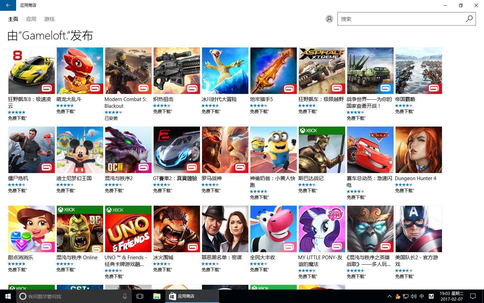This screenshot has width=484, height=303.
Task: Click 已安装 under Modern Combat 5
Action: (111, 118)
